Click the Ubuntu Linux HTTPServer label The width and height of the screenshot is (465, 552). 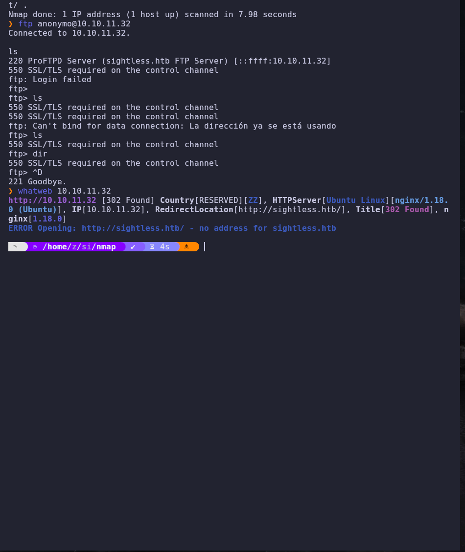point(356,200)
